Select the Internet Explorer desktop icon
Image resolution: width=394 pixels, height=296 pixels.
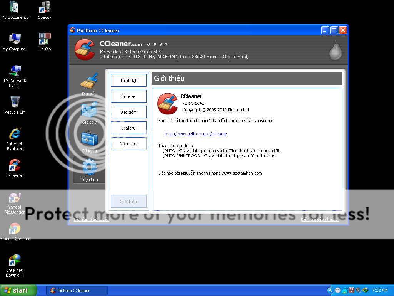[x=15, y=139]
